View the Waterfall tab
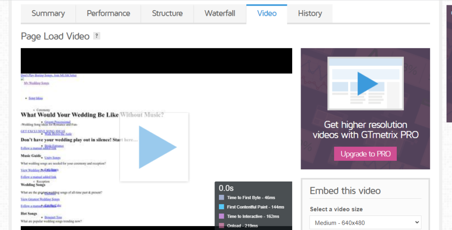The image size is (452, 230). coord(220,14)
